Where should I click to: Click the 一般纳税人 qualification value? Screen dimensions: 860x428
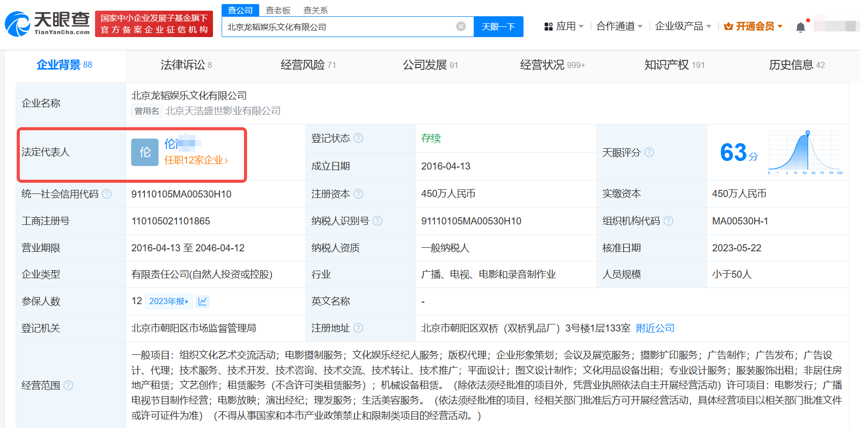pos(445,248)
